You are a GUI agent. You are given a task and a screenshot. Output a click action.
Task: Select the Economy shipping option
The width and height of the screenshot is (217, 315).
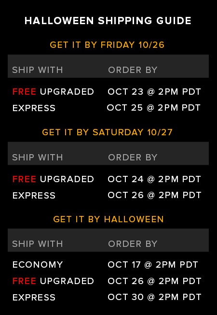coord(38,265)
